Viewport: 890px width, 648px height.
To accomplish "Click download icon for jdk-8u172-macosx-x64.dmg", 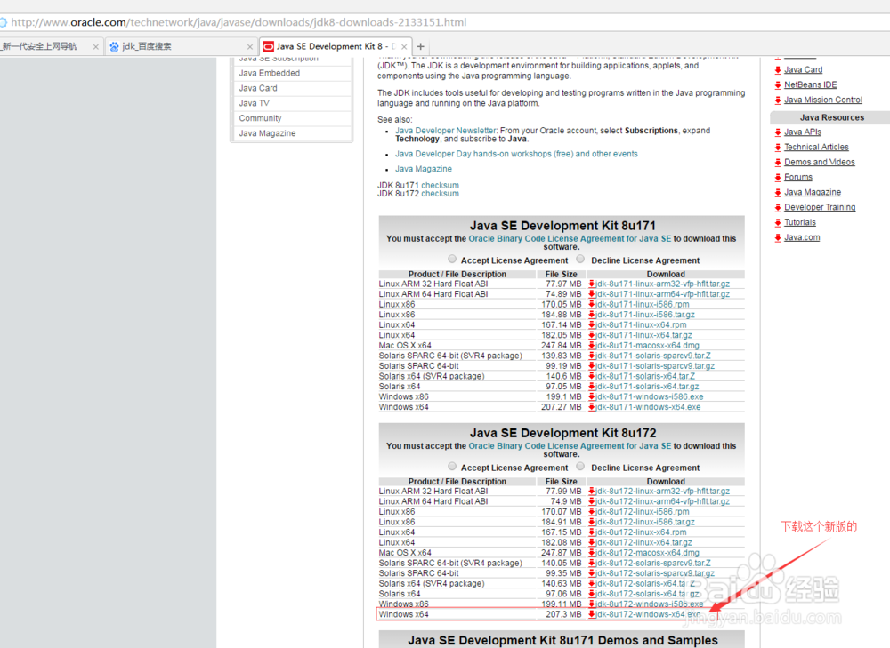I will 592,553.
